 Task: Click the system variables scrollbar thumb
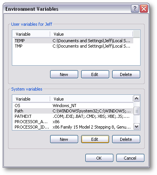click(137, 111)
